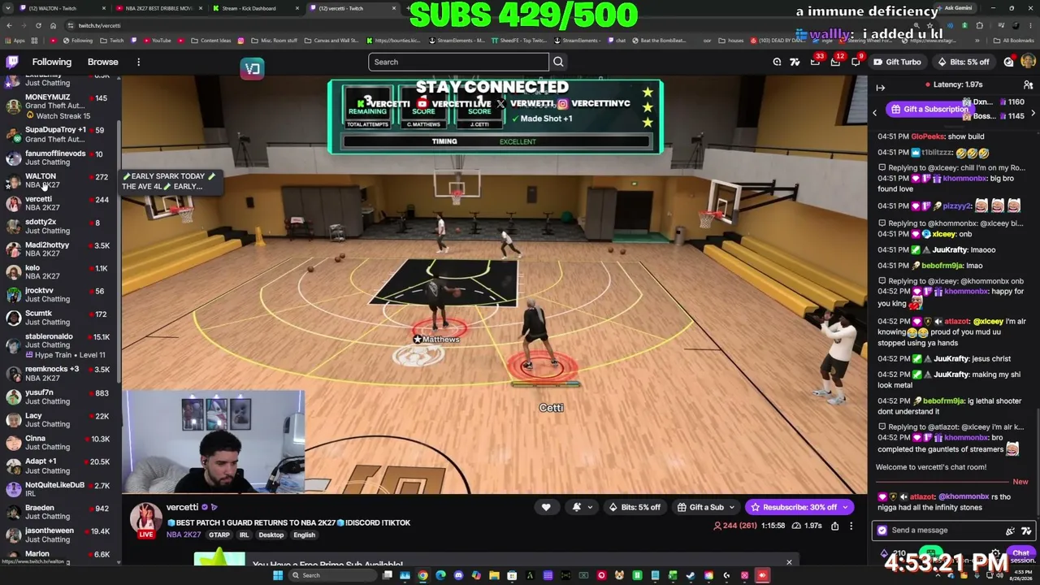Open chat settings gear
Screen dimensions: 1040x585
pos(995,554)
